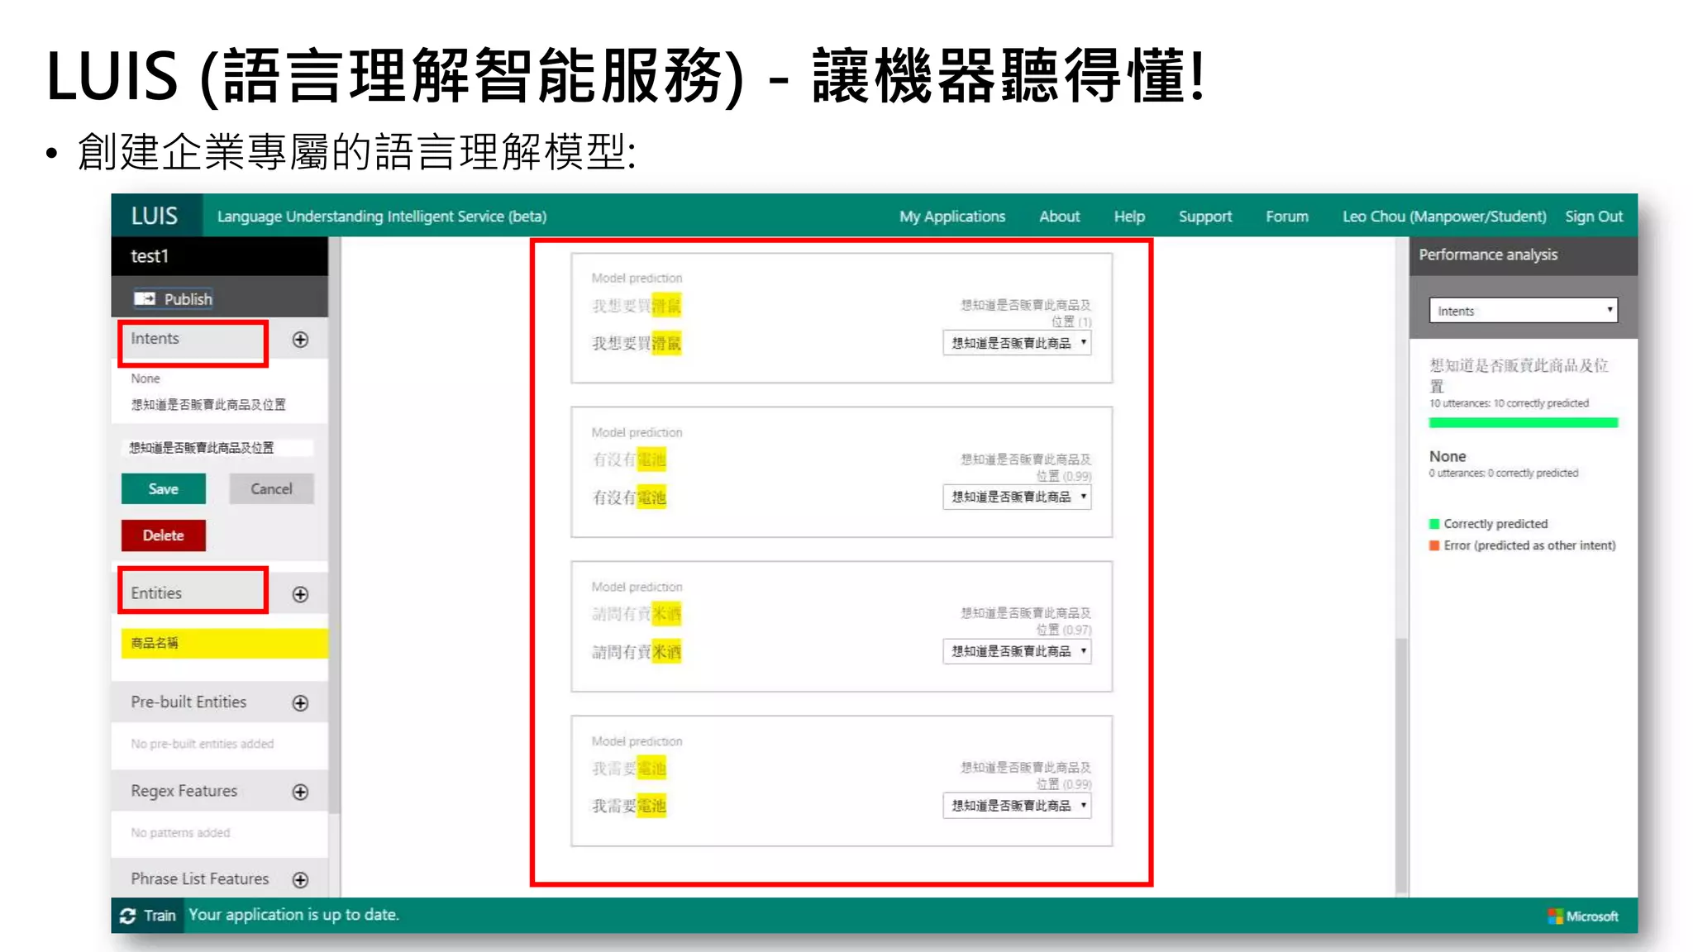Click the editable 請問有賣米酒 utterance
The width and height of the screenshot is (1693, 952).
636,652
